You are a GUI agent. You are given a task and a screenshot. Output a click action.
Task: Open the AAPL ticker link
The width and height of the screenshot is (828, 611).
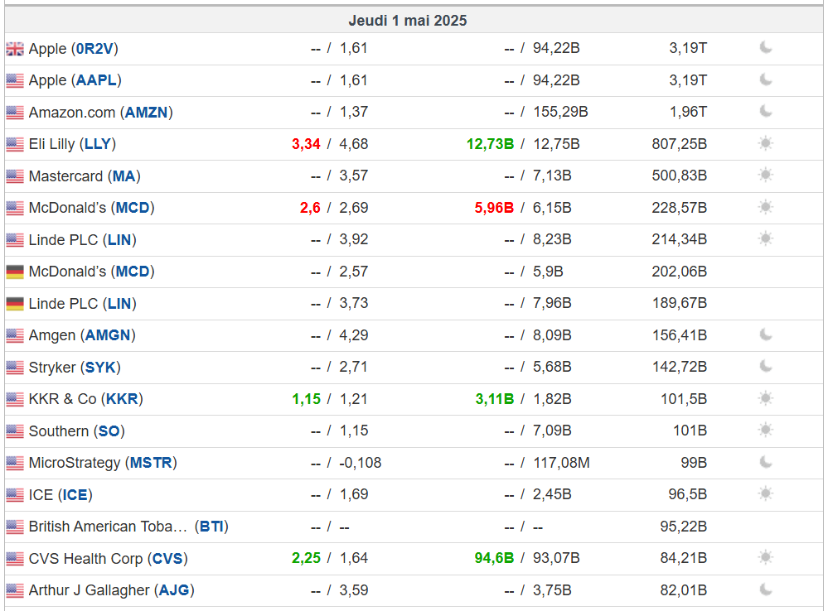tap(97, 80)
